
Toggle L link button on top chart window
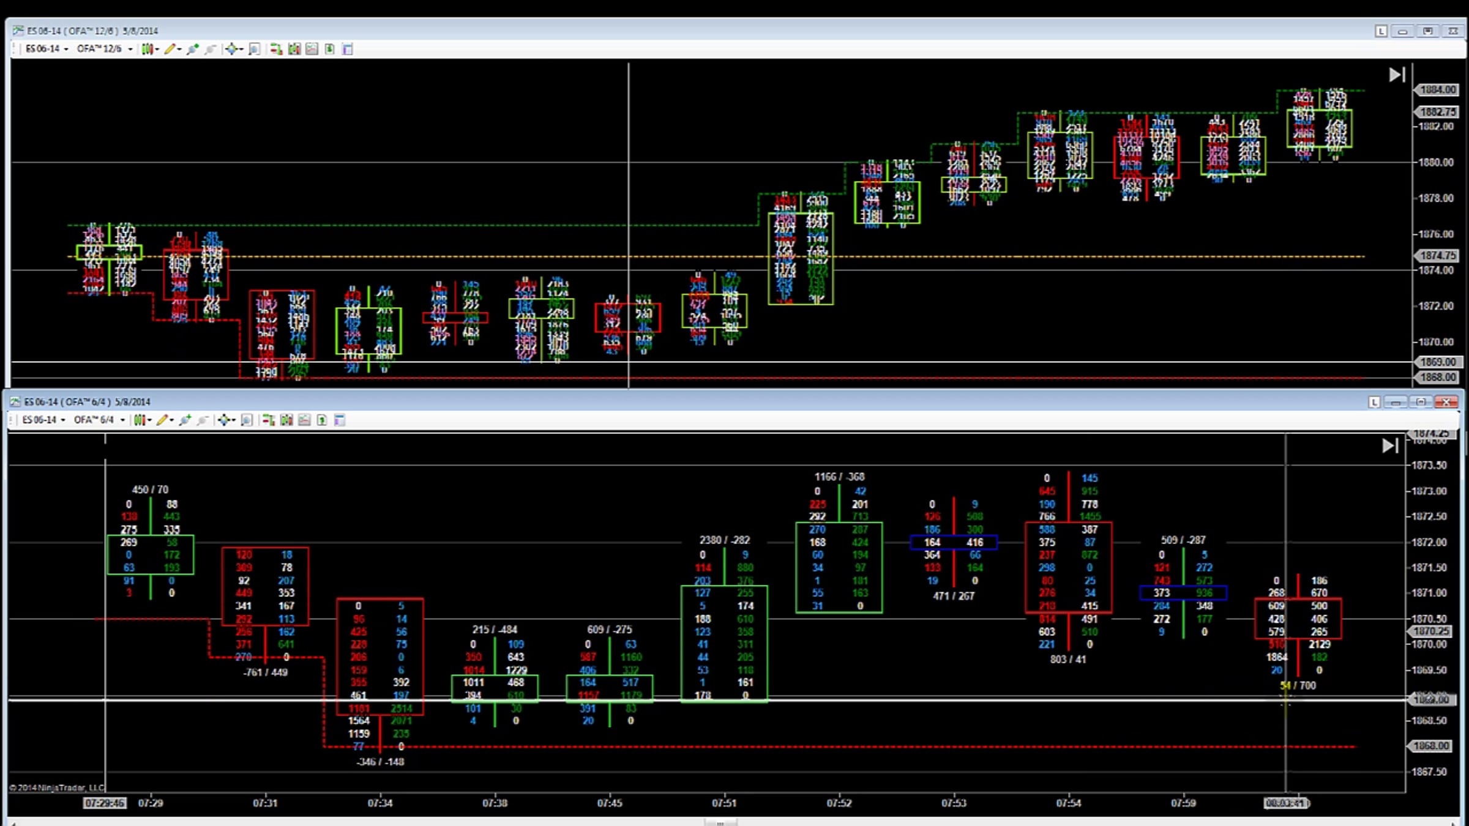pyautogui.click(x=1381, y=31)
